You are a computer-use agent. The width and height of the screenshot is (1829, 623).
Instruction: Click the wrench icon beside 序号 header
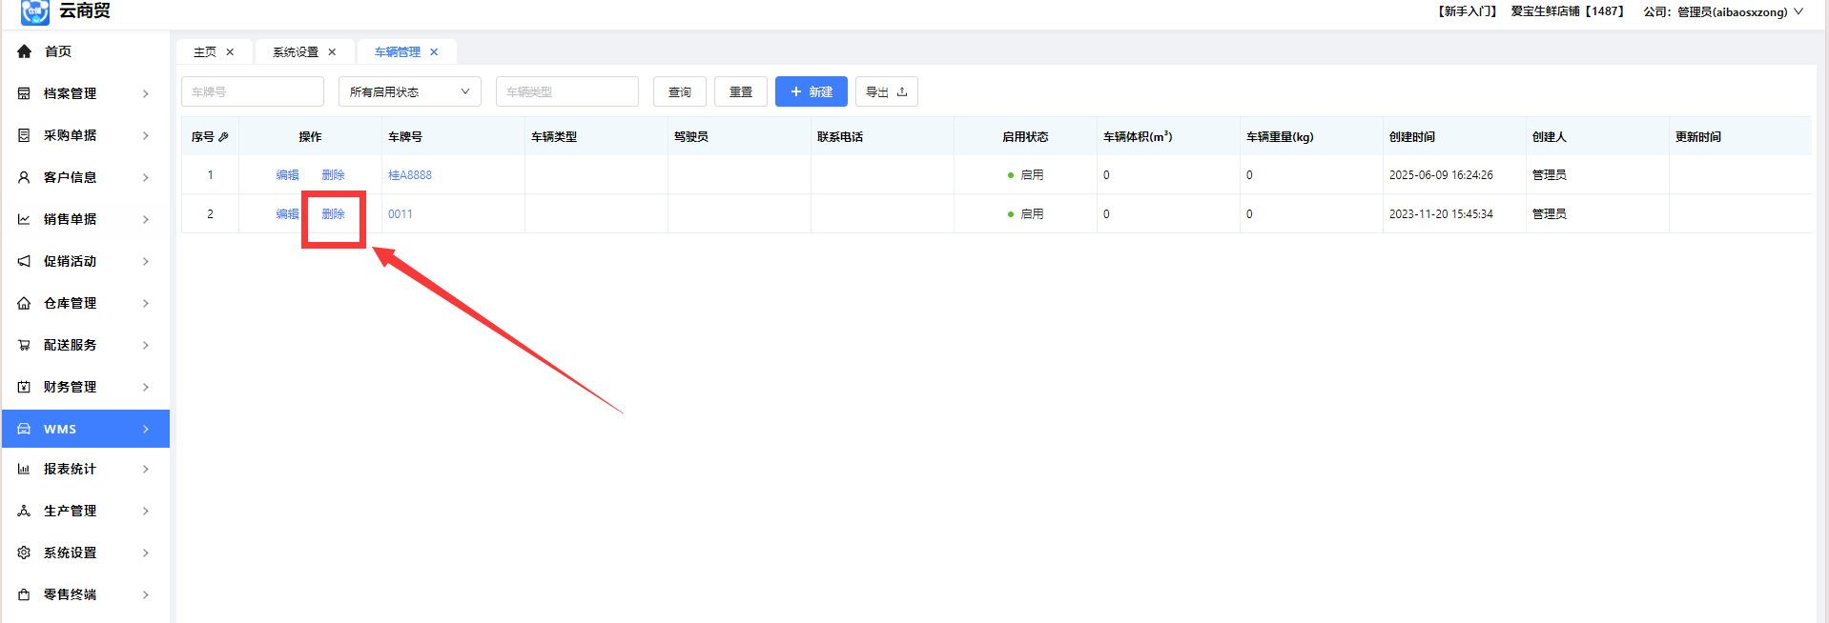[224, 137]
